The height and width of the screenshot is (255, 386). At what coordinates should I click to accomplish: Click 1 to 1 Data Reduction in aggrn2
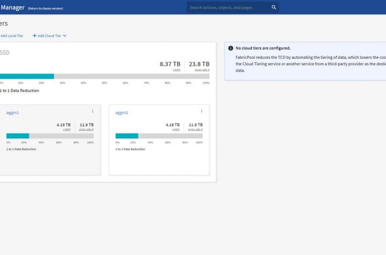click(x=130, y=149)
